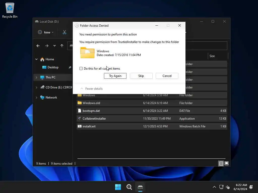Select the bootsqm.dat file
258x193 pixels.
[152, 111]
